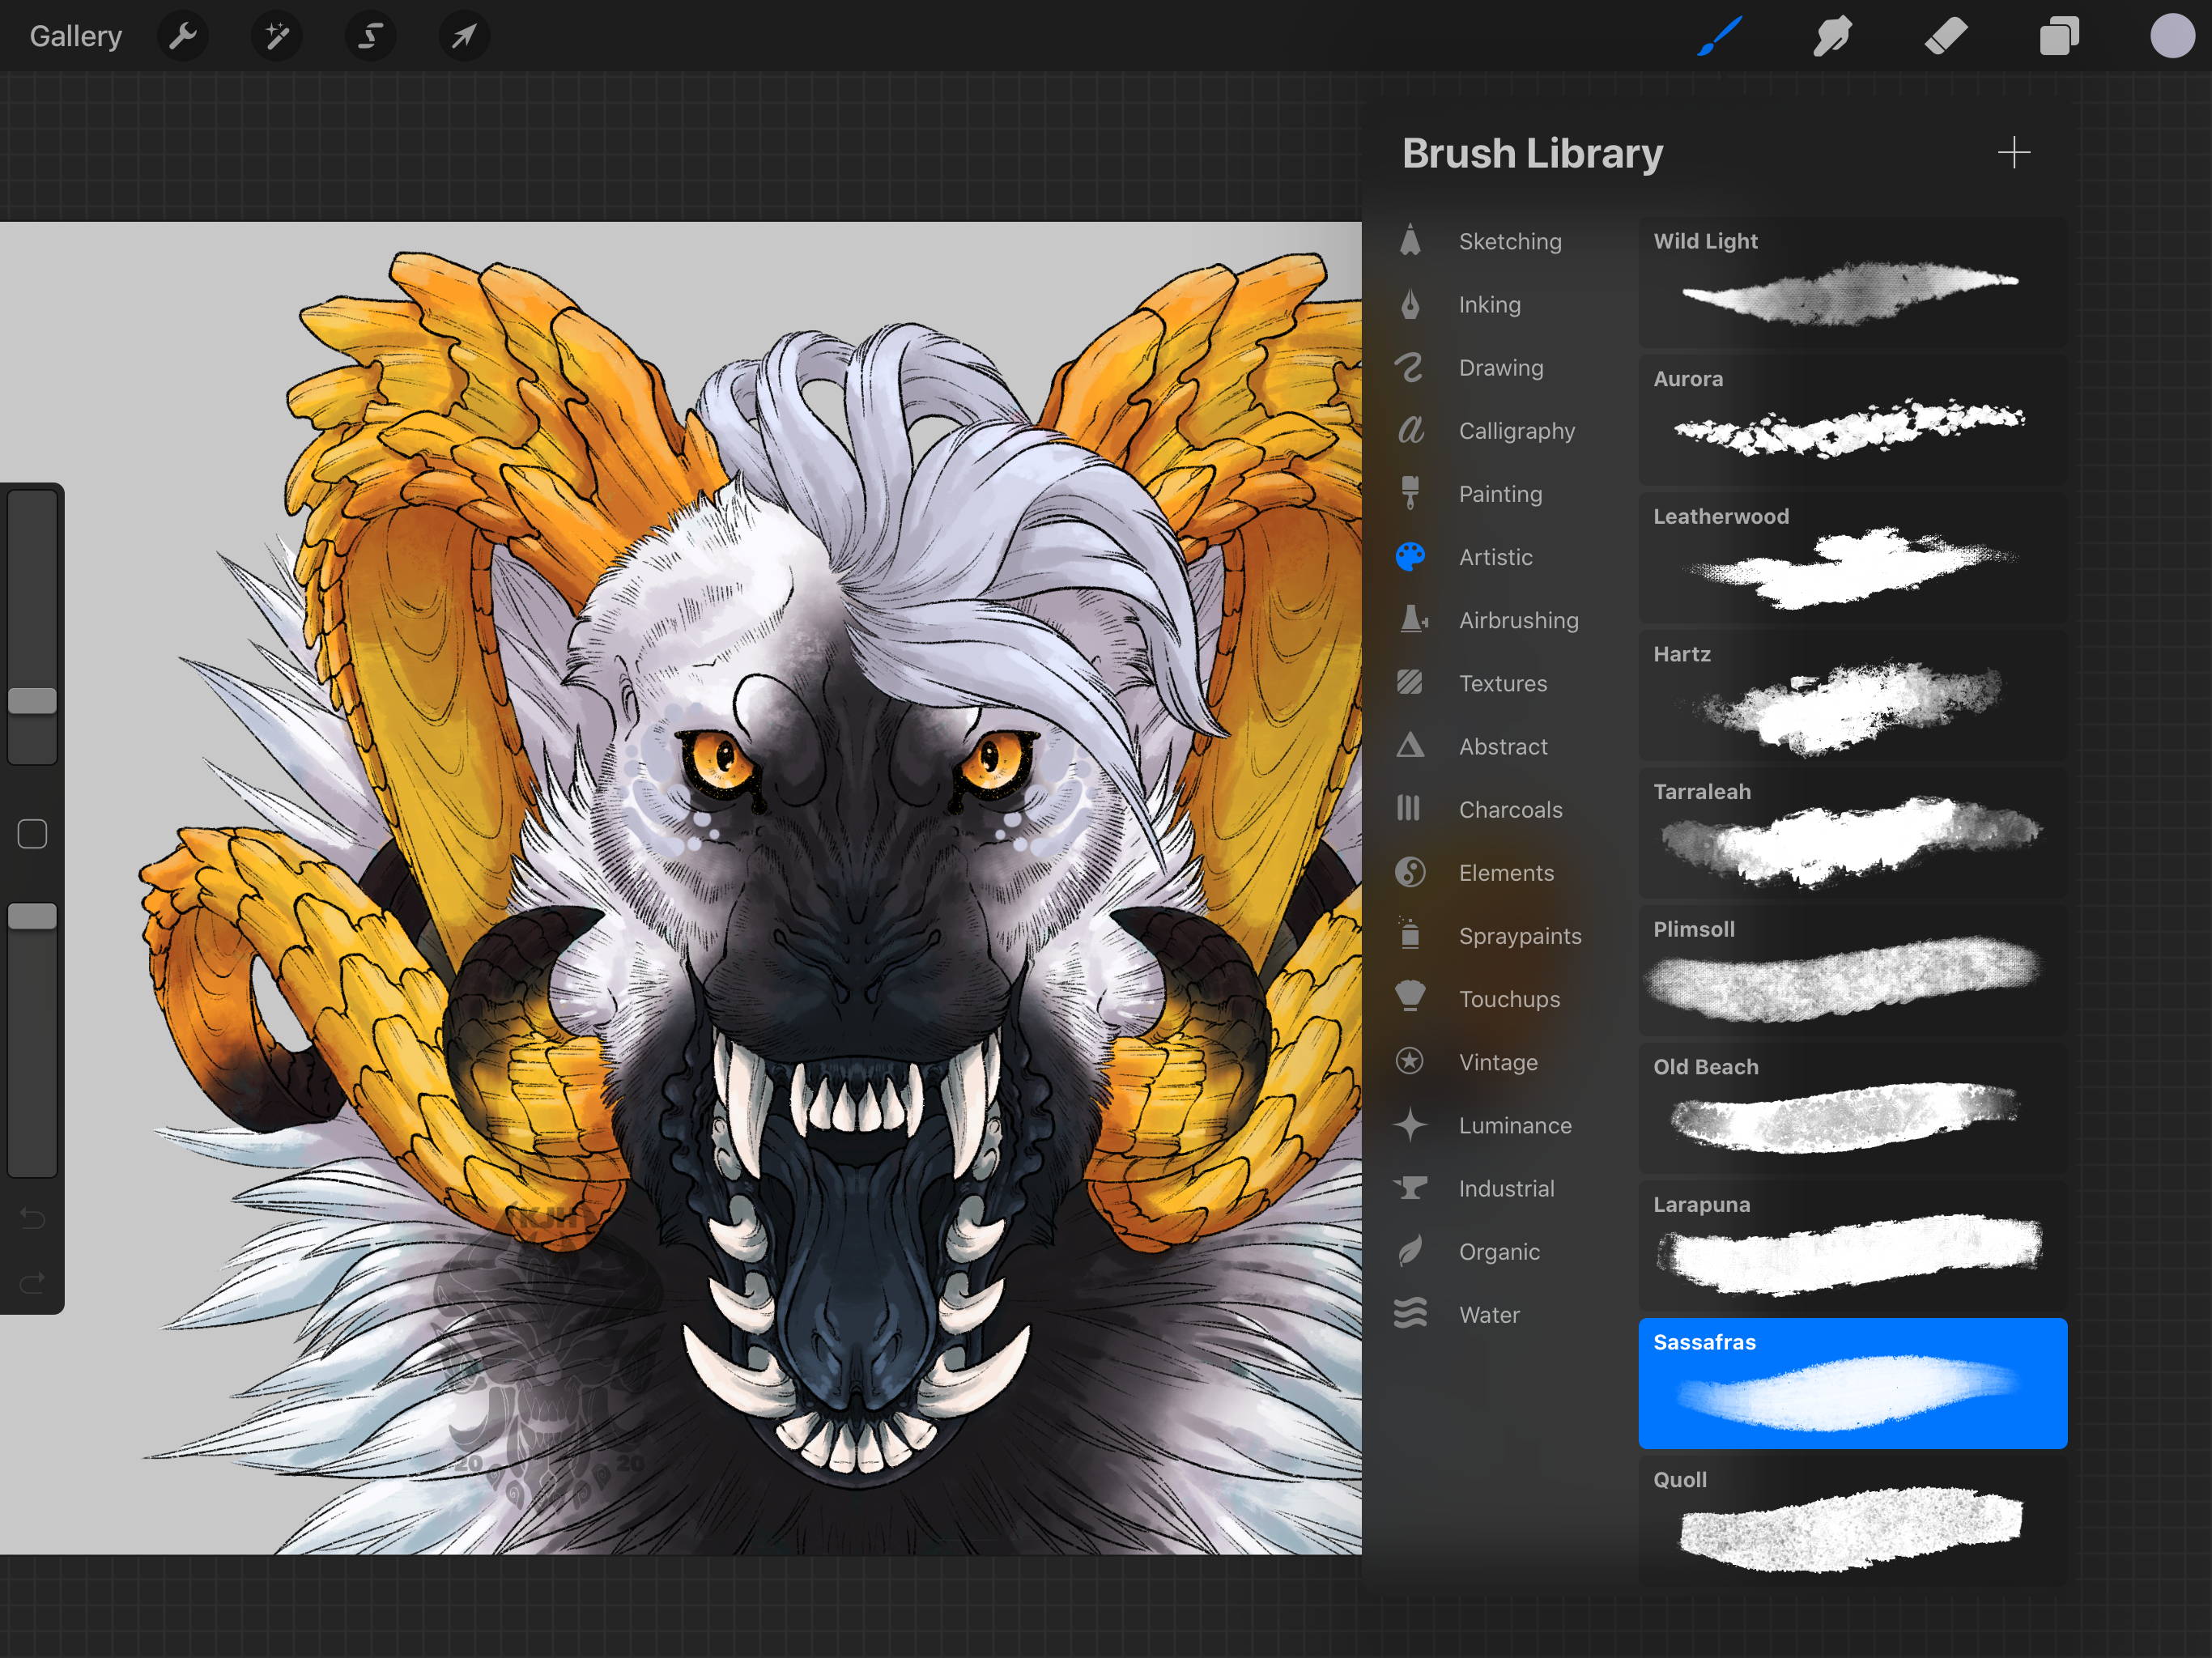The image size is (2212, 1658).
Task: Open the Adjustments magic wand menu
Action: 277,37
